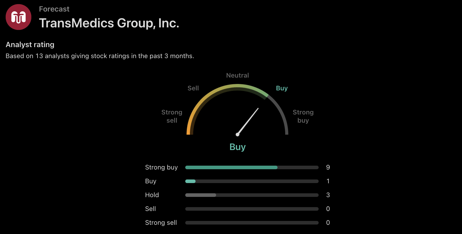Screen dimensions: 462x234
Task: Click the Neutral label atop the gauge
Action: pos(237,75)
